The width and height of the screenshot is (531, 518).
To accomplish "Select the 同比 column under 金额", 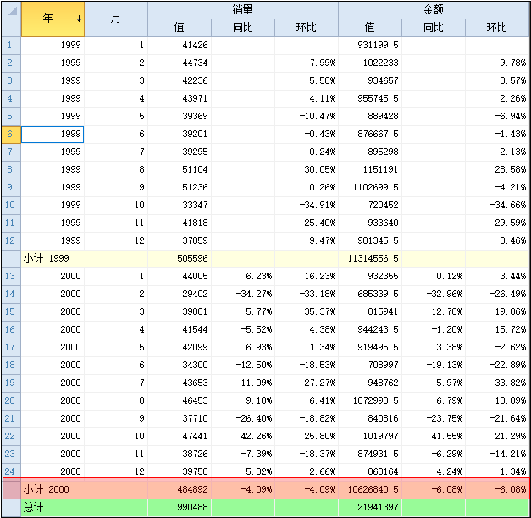I will click(434, 27).
